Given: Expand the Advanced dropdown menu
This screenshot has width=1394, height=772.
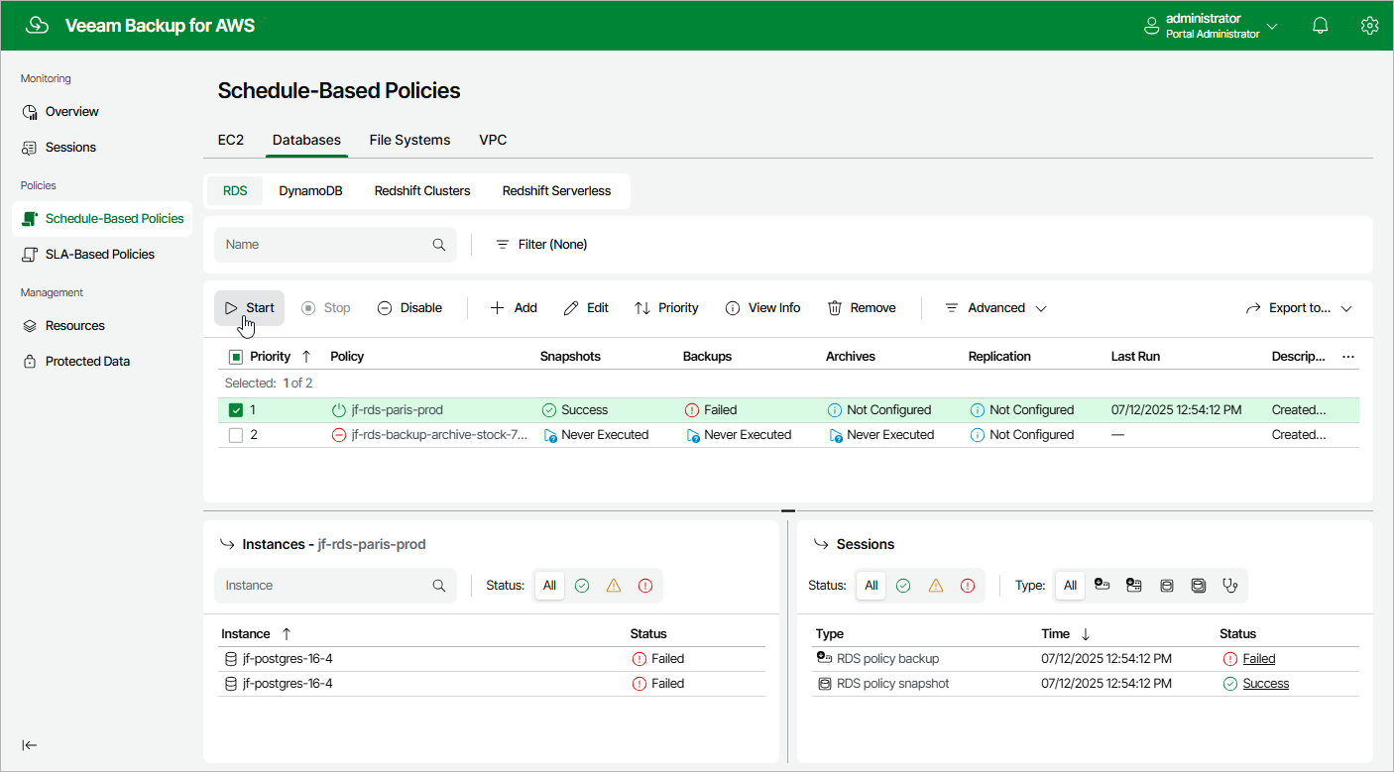Looking at the screenshot, I should tap(994, 308).
